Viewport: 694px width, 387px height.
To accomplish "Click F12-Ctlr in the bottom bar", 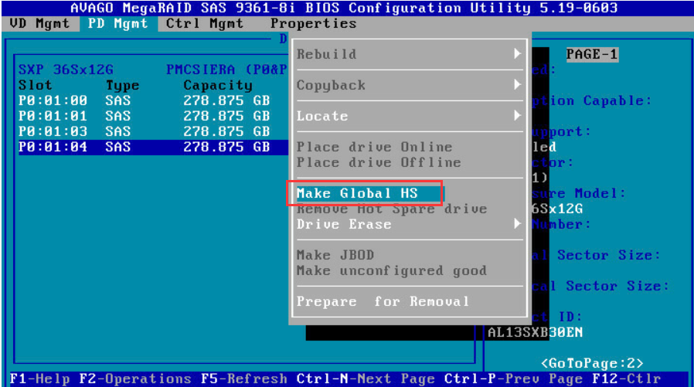I will (626, 379).
